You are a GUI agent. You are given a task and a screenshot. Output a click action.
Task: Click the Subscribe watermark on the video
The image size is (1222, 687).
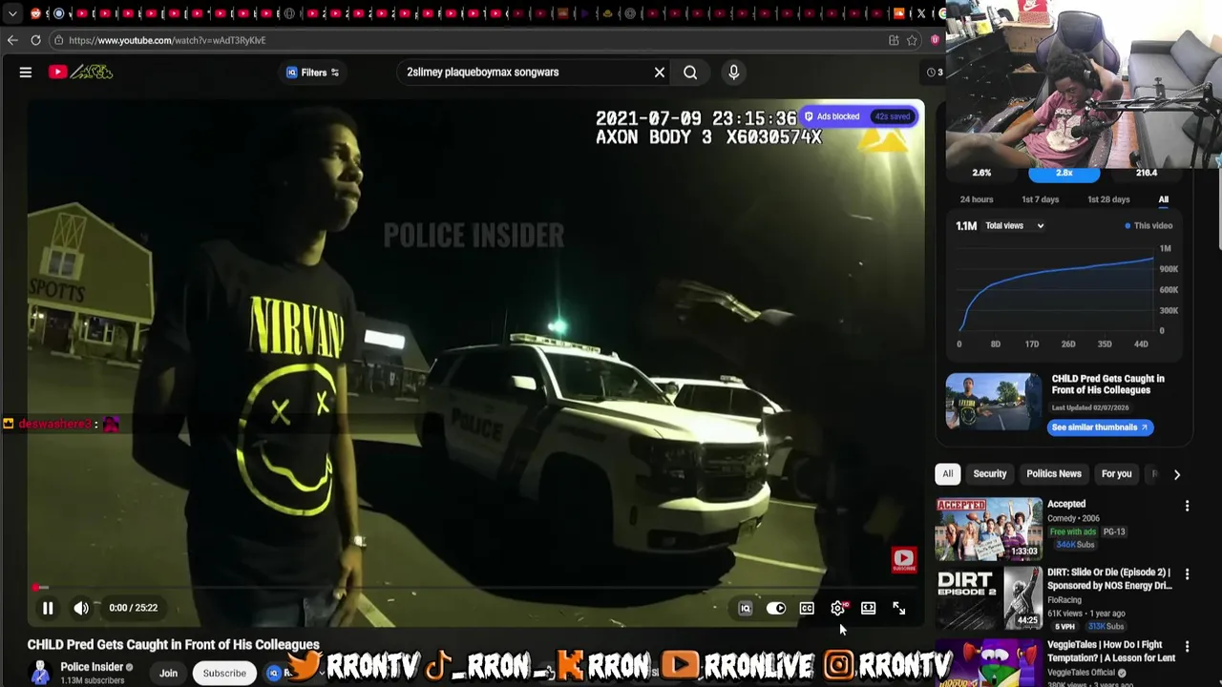pos(904,560)
